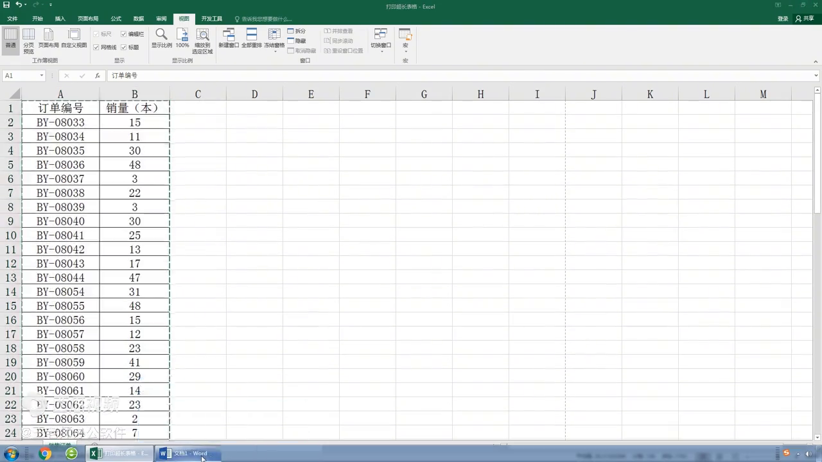Image resolution: width=822 pixels, height=462 pixels.
Task: Click the Save icon in quick access toolbar
Action: coord(6,5)
